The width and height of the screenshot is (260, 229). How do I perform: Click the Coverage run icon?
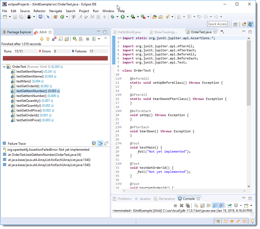point(133,17)
